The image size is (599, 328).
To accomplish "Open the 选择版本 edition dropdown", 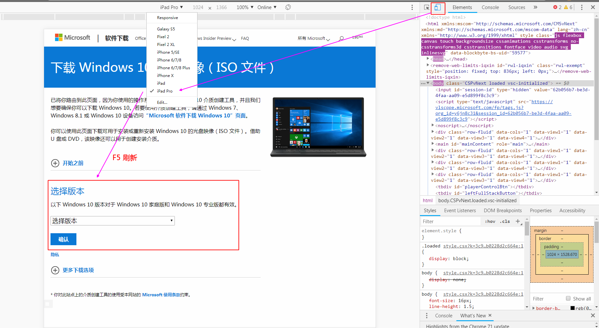I will [113, 221].
